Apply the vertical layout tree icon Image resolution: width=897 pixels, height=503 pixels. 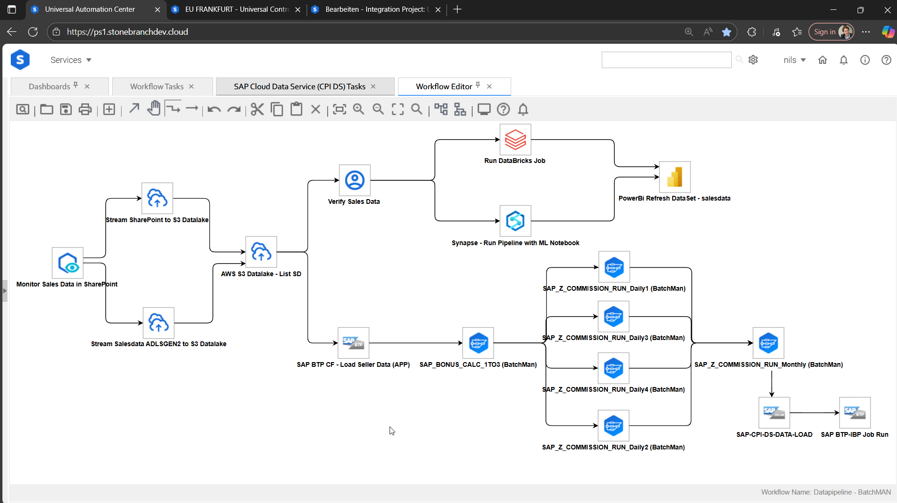[x=460, y=109]
